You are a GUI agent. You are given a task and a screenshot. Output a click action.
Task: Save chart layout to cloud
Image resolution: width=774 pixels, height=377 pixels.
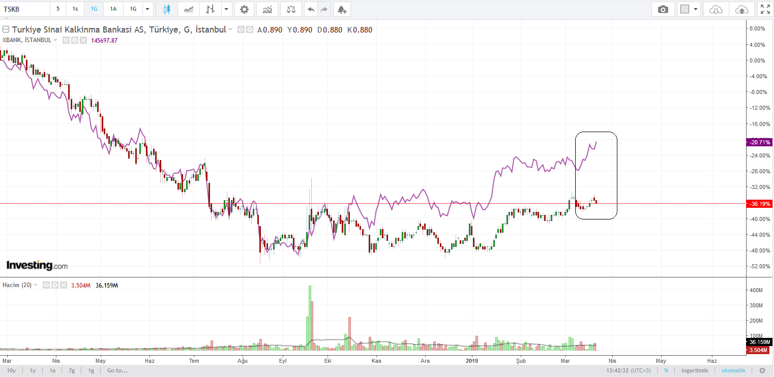pyautogui.click(x=742, y=9)
